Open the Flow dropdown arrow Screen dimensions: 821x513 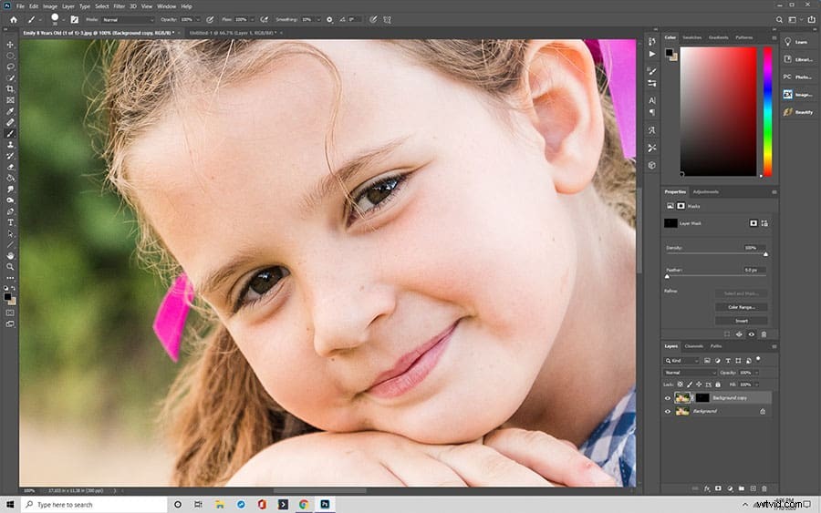(x=252, y=20)
